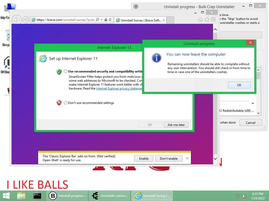Open address bar autocomplete dropdown arrow

(x=102, y=20)
